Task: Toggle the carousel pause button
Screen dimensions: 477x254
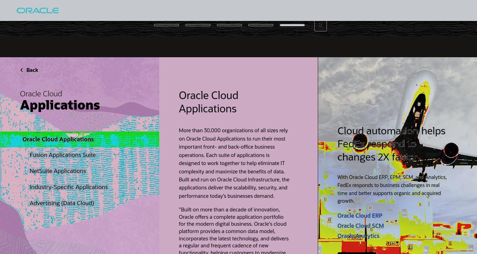Action: 321,25
